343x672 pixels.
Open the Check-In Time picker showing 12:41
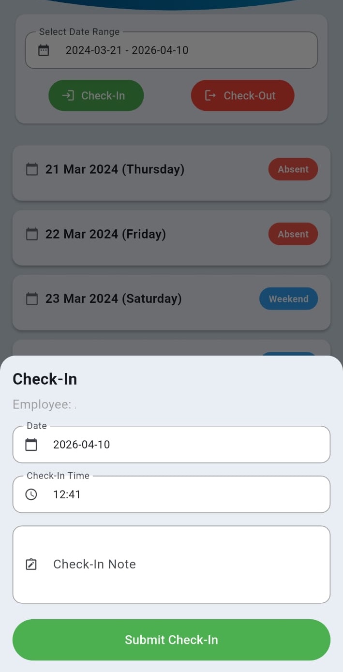pyautogui.click(x=171, y=494)
